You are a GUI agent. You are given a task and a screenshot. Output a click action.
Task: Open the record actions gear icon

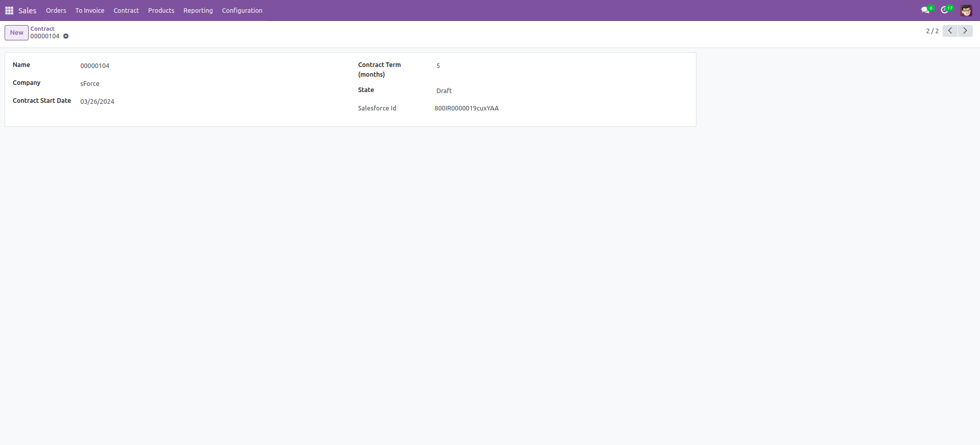click(x=66, y=36)
